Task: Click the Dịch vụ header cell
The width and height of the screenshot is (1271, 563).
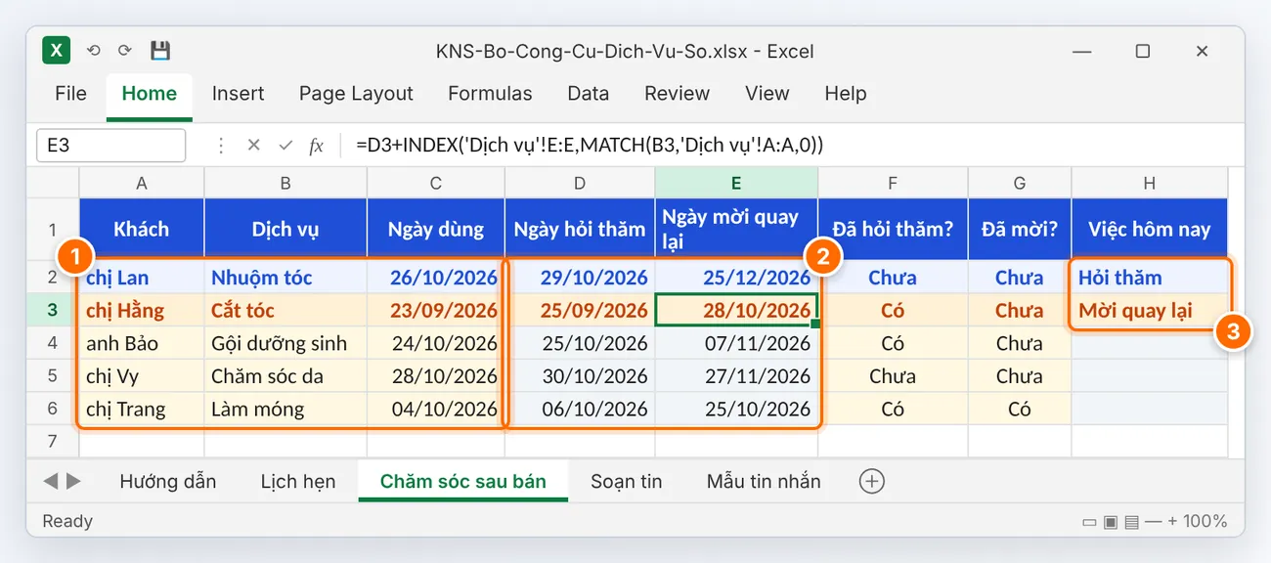Action: pyautogui.click(x=285, y=229)
